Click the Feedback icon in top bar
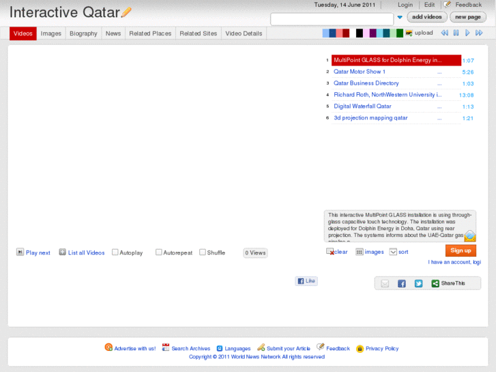The width and height of the screenshot is (496, 372). tap(447, 4)
